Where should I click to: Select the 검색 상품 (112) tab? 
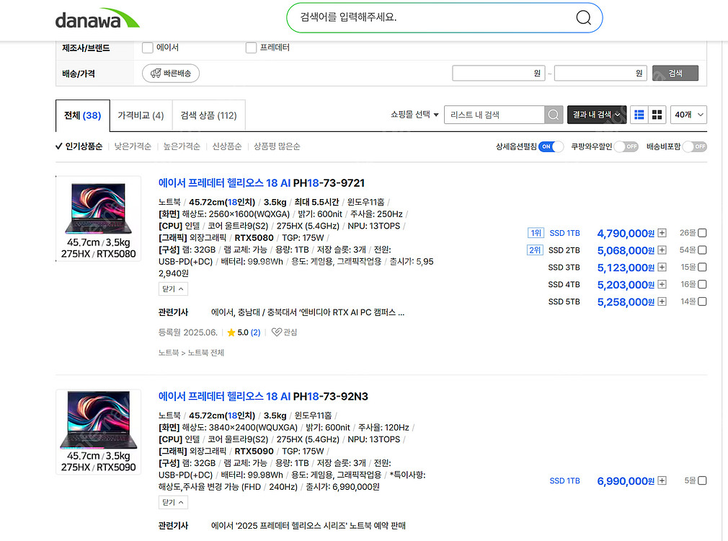click(x=208, y=115)
